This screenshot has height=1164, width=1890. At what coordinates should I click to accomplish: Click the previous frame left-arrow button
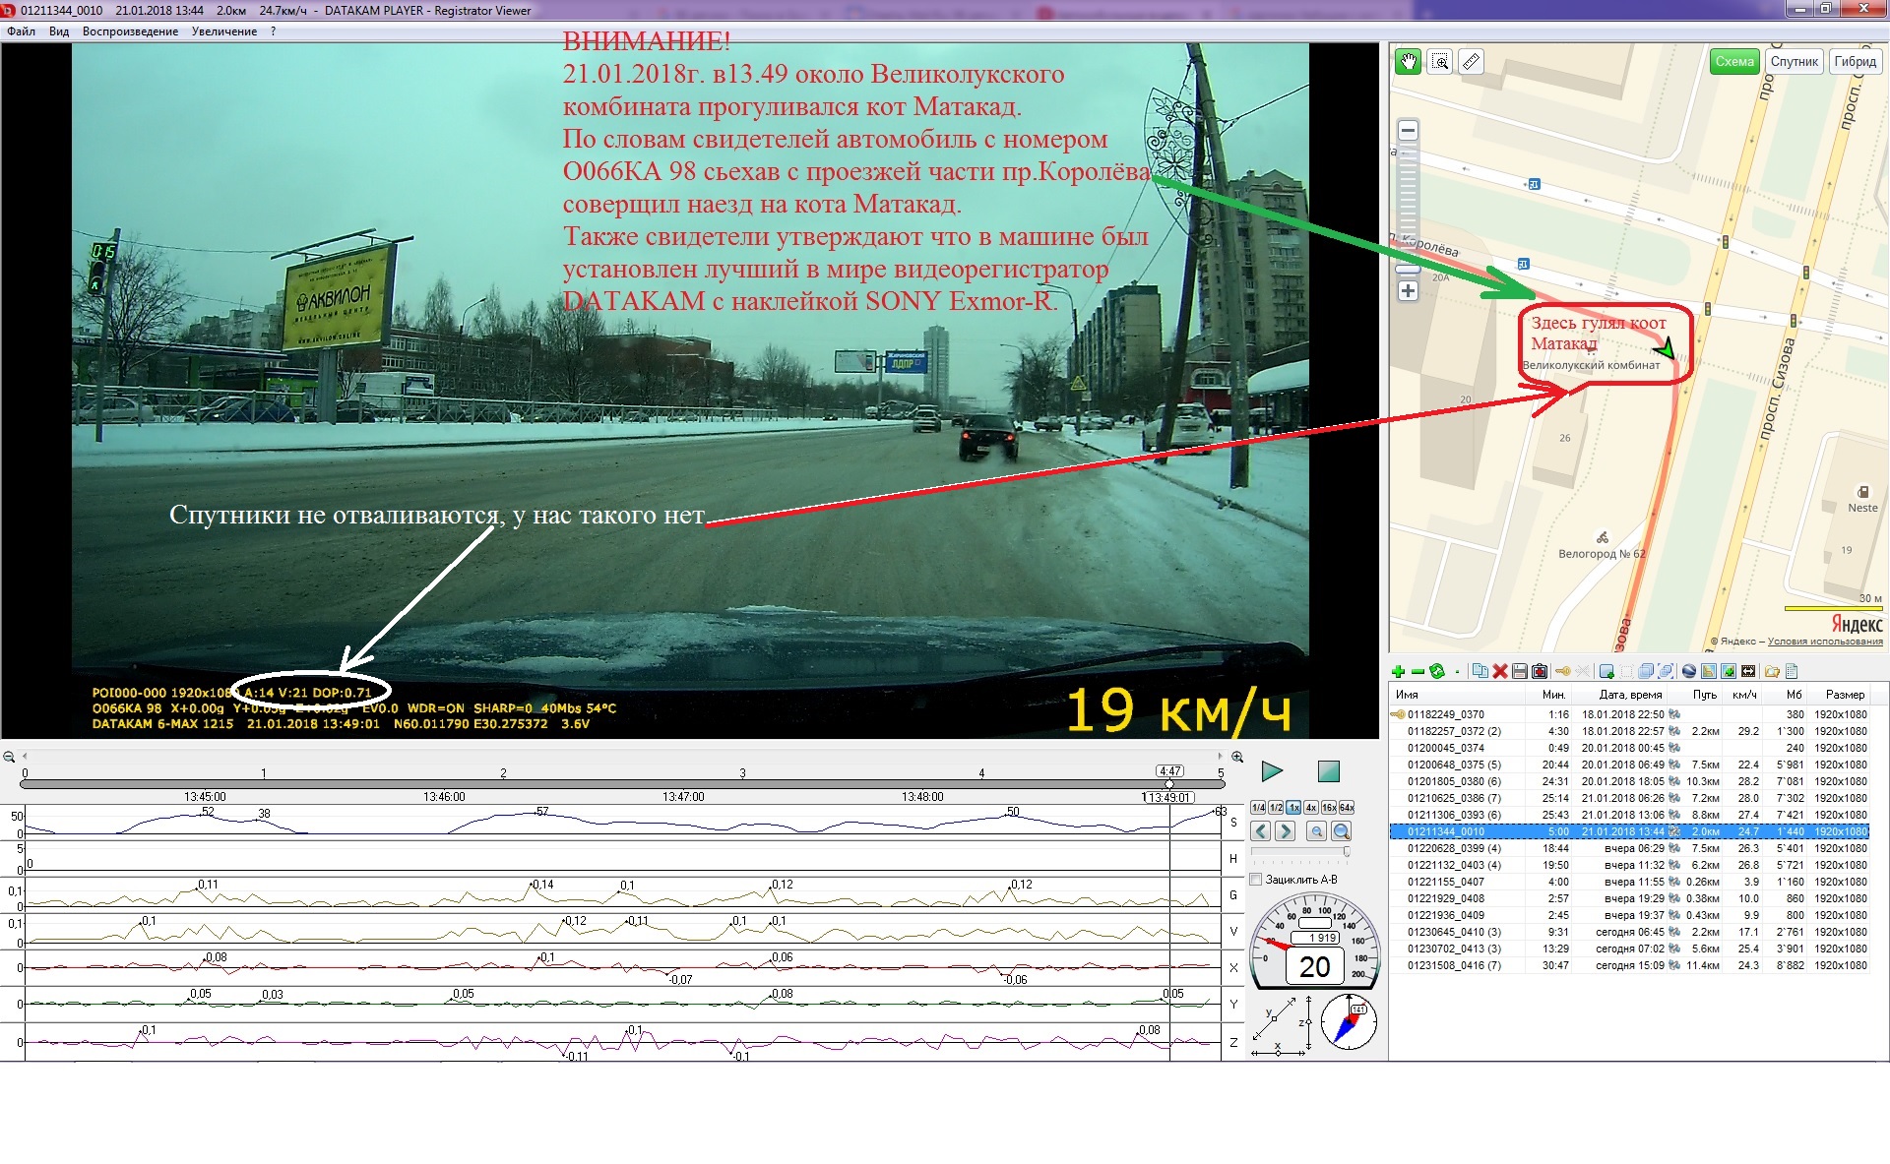pos(1261,831)
